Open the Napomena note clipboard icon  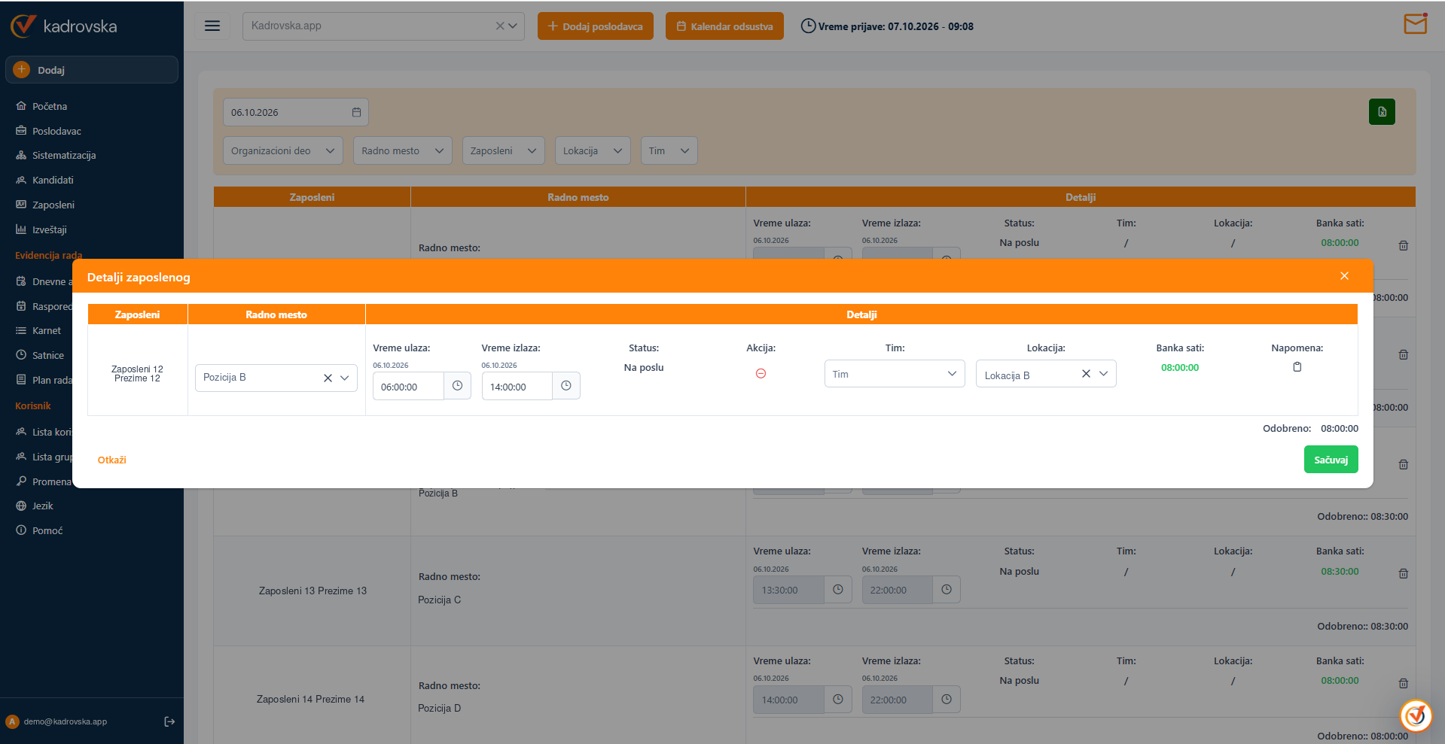tap(1297, 367)
